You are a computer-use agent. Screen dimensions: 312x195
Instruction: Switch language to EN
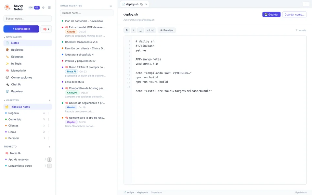[x=31, y=7]
